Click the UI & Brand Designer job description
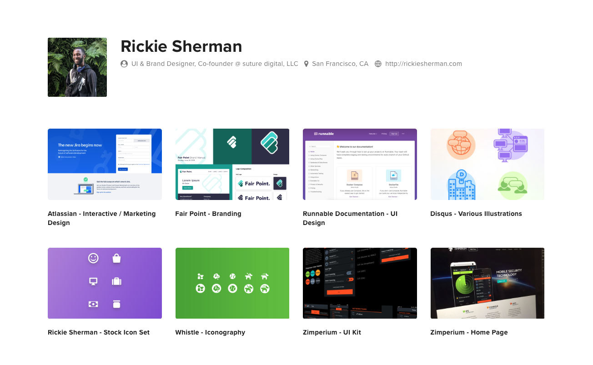 point(215,64)
